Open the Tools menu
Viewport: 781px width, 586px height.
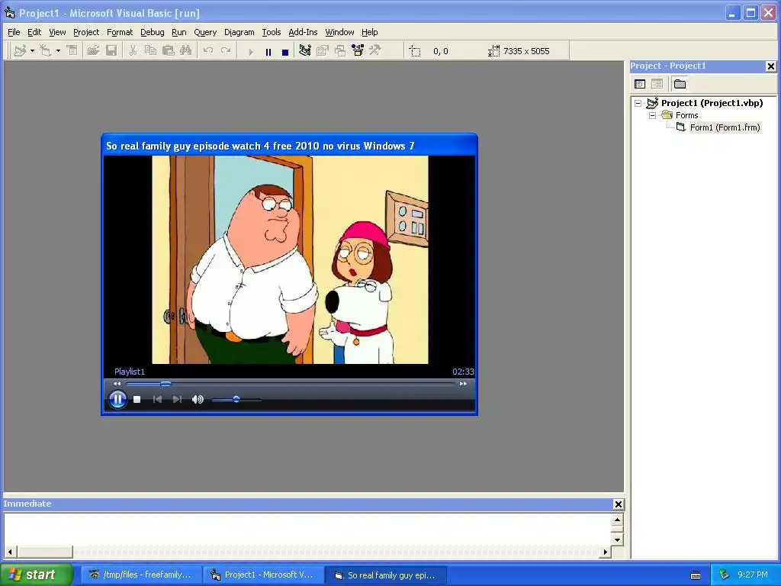coord(272,32)
